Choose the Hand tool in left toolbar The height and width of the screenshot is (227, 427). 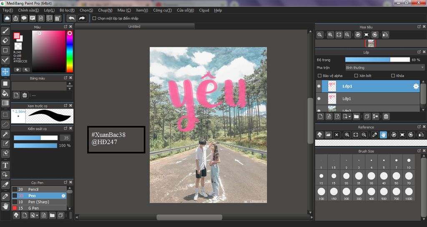(x=5, y=206)
